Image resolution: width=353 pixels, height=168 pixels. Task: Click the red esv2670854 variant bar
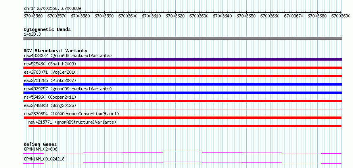point(182,118)
